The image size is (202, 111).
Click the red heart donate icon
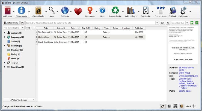[x=78, y=11]
